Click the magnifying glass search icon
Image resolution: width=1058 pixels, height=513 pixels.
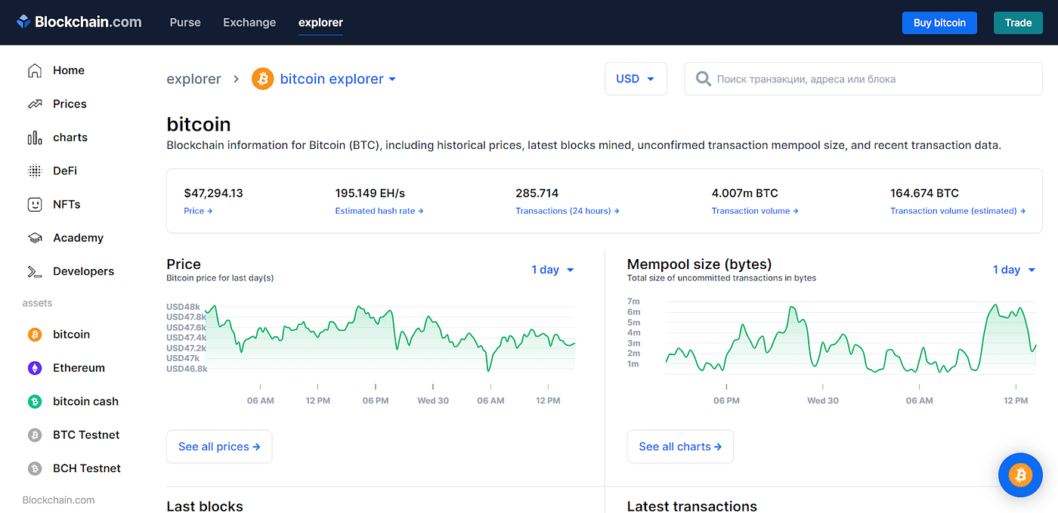[704, 79]
